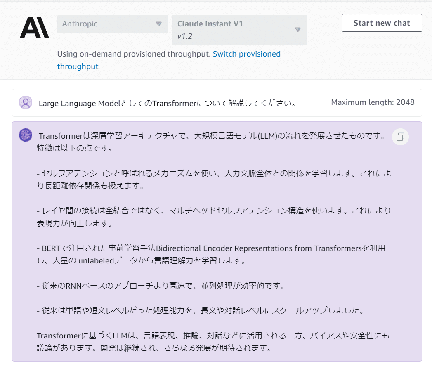Click the Maximum length: 2048 label
Image resolution: width=432 pixels, height=369 pixels.
pos(373,102)
